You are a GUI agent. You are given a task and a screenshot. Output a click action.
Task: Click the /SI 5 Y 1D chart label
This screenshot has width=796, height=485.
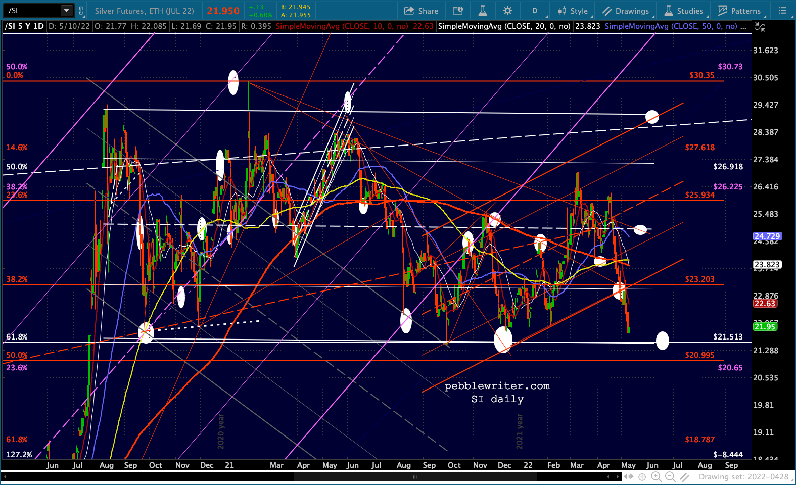[24, 26]
